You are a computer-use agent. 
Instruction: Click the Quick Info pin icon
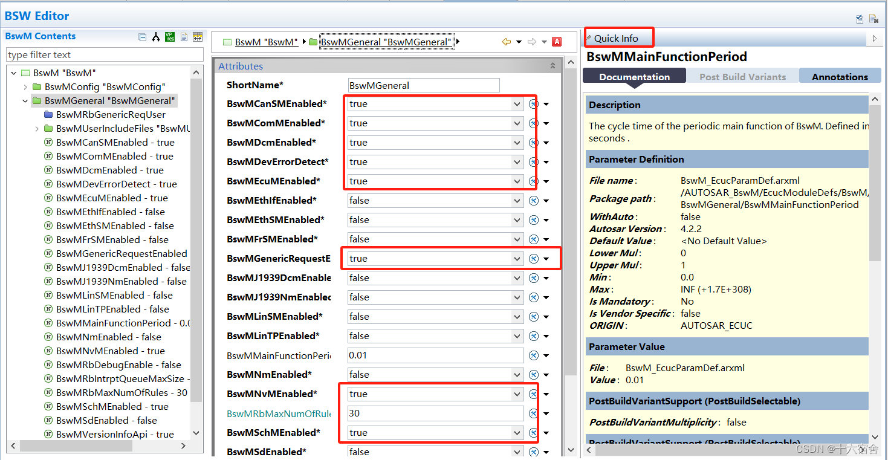click(x=589, y=38)
